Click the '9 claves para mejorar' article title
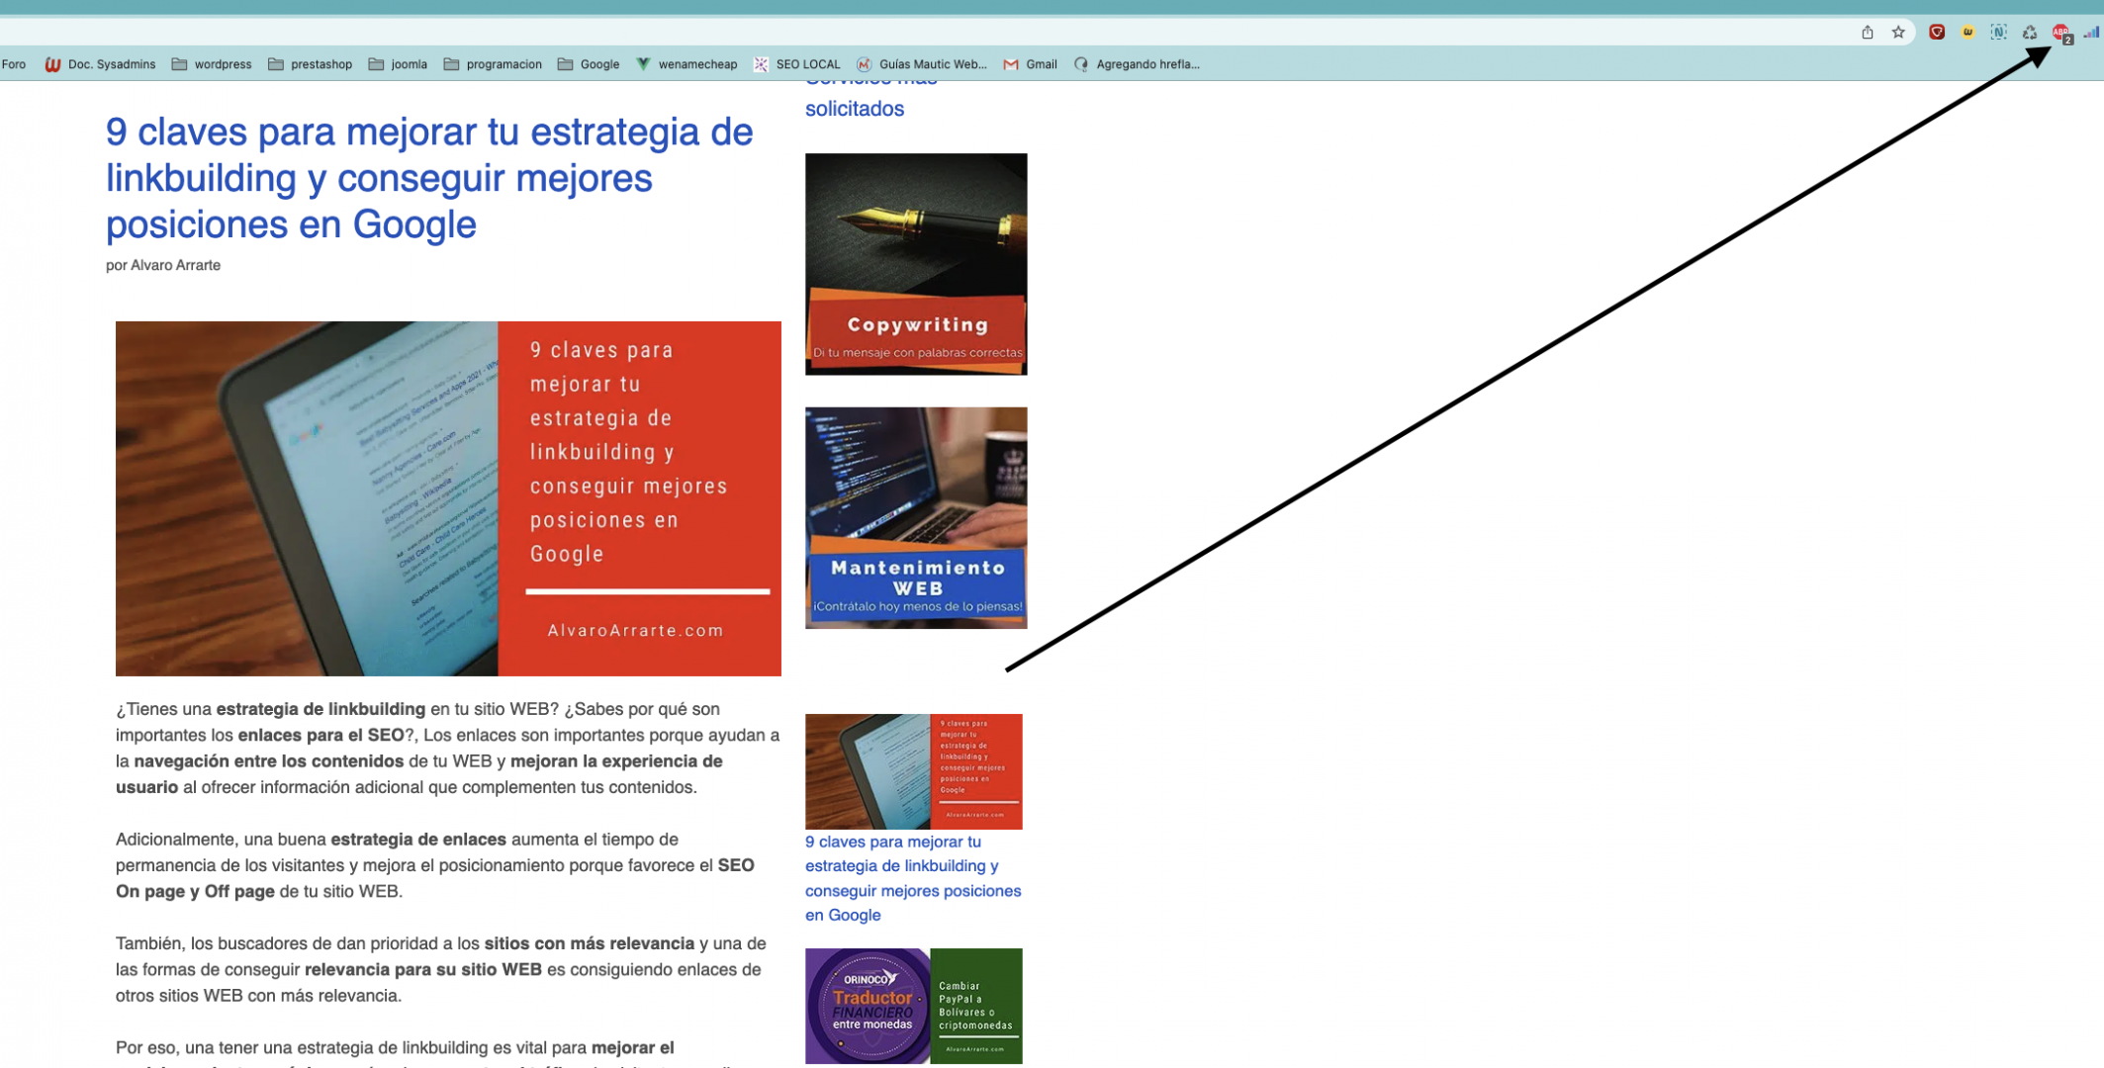2104x1068 pixels. point(429,178)
